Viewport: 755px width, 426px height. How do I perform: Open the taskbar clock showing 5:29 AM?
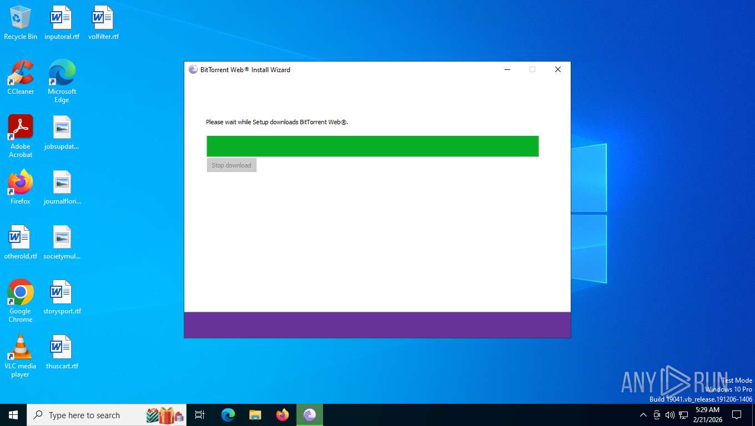coord(707,415)
